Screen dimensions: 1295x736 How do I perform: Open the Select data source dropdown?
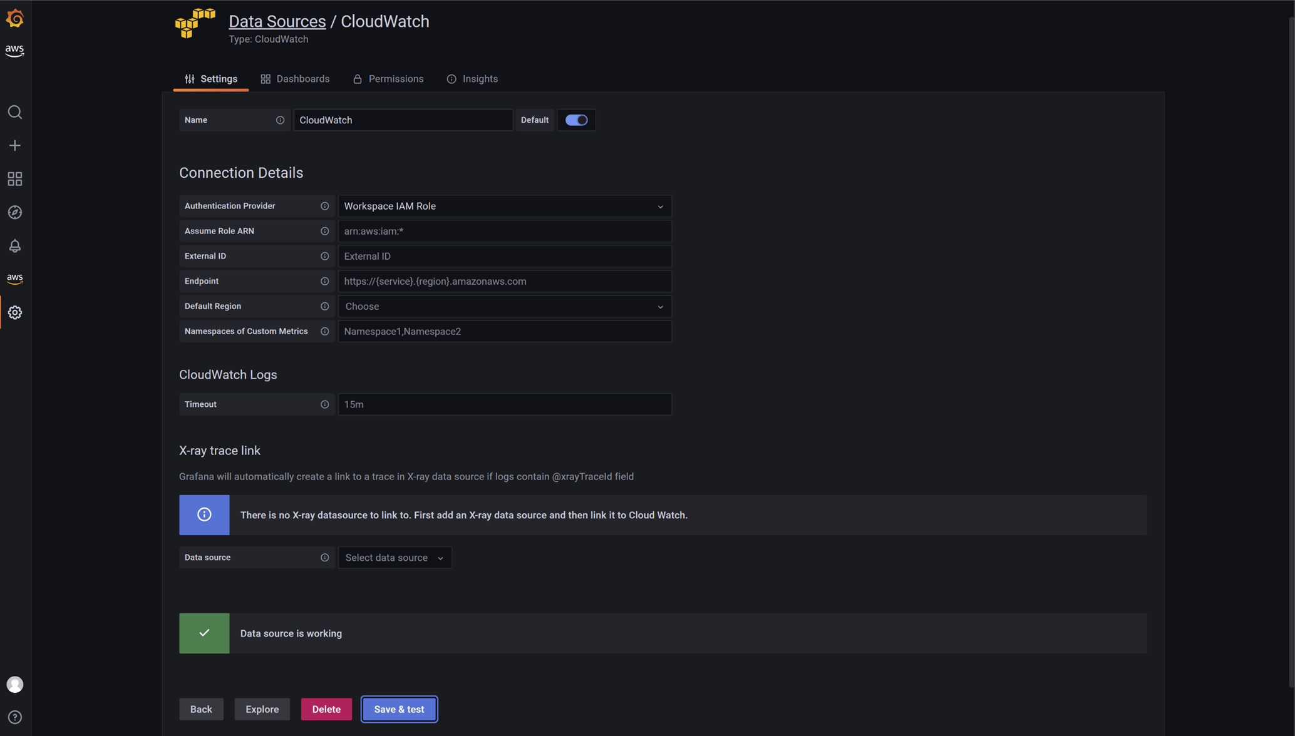tap(394, 558)
